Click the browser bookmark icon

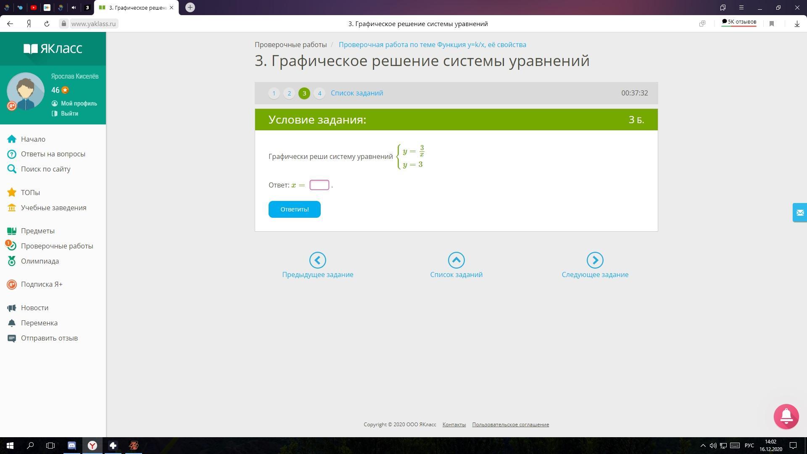tap(772, 24)
